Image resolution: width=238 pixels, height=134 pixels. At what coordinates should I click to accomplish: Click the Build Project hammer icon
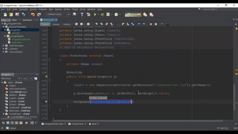click(82, 15)
